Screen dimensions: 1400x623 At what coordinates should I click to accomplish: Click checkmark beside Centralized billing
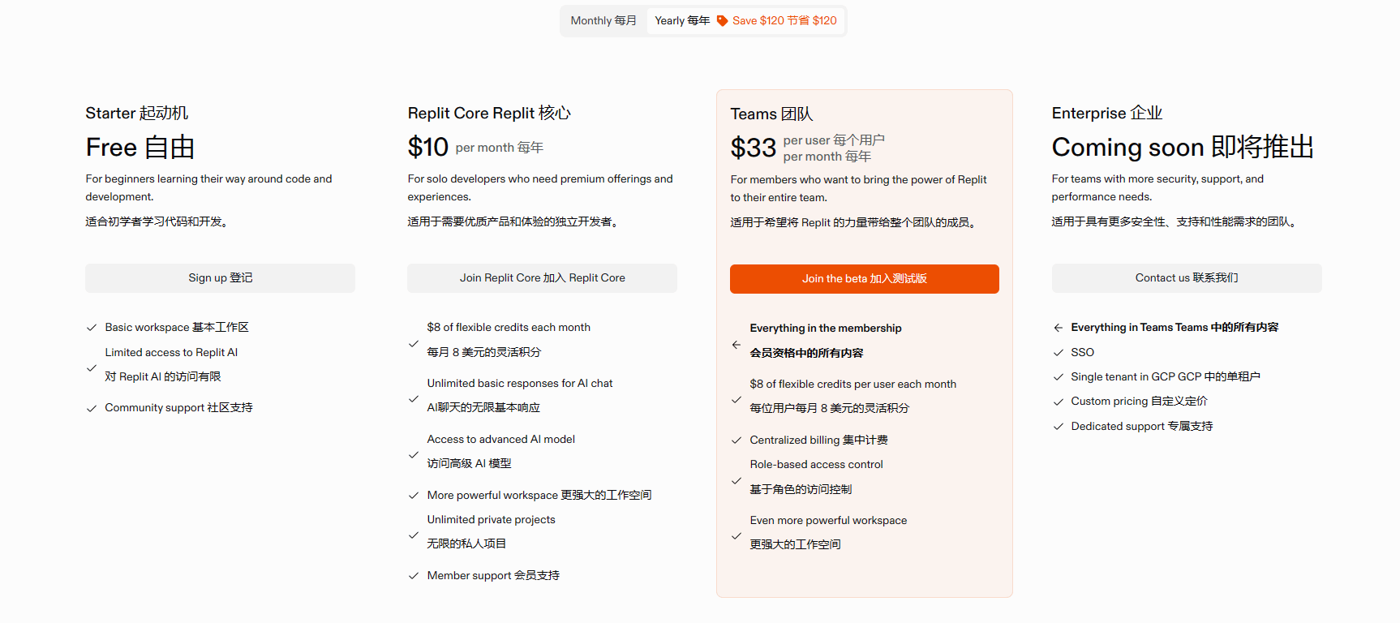(737, 440)
